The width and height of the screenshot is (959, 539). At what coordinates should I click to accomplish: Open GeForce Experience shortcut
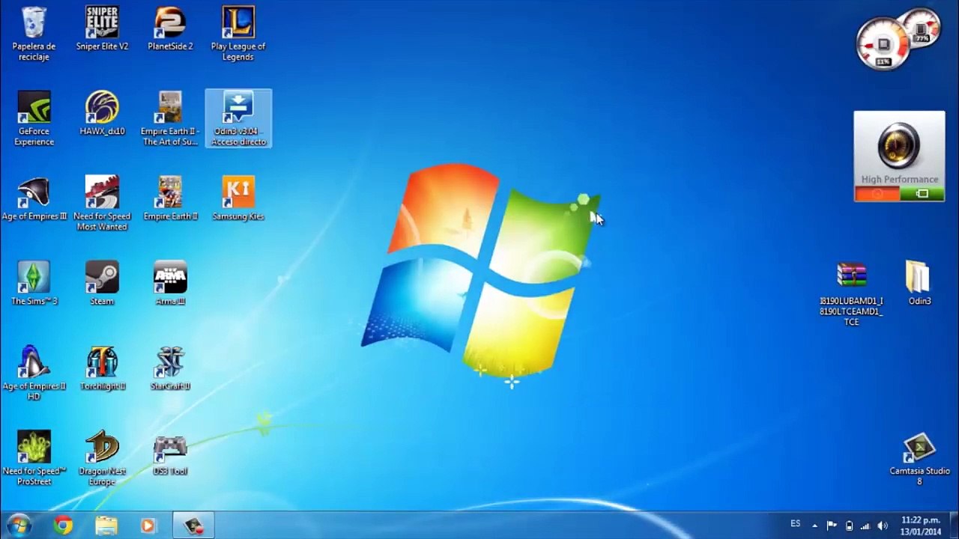pos(34,118)
